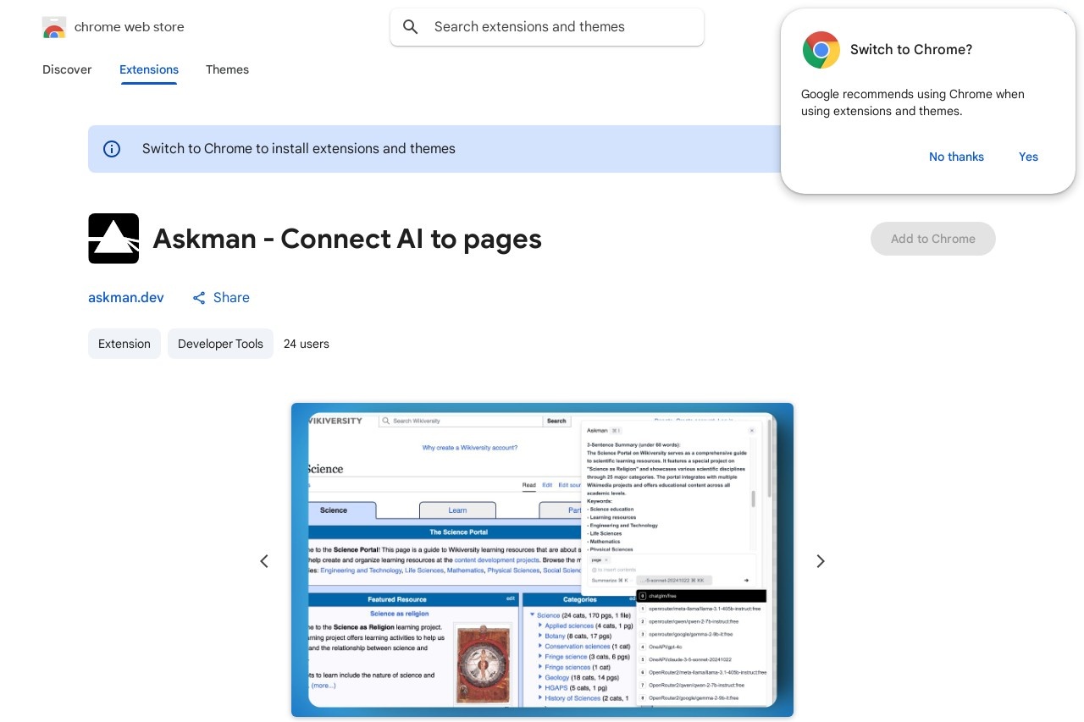The image size is (1084, 722).
Task: Click the chrome web store title text
Action: click(130, 27)
